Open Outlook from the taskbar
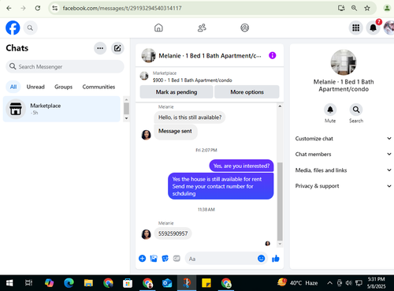This screenshot has height=291, width=394. pos(167,283)
